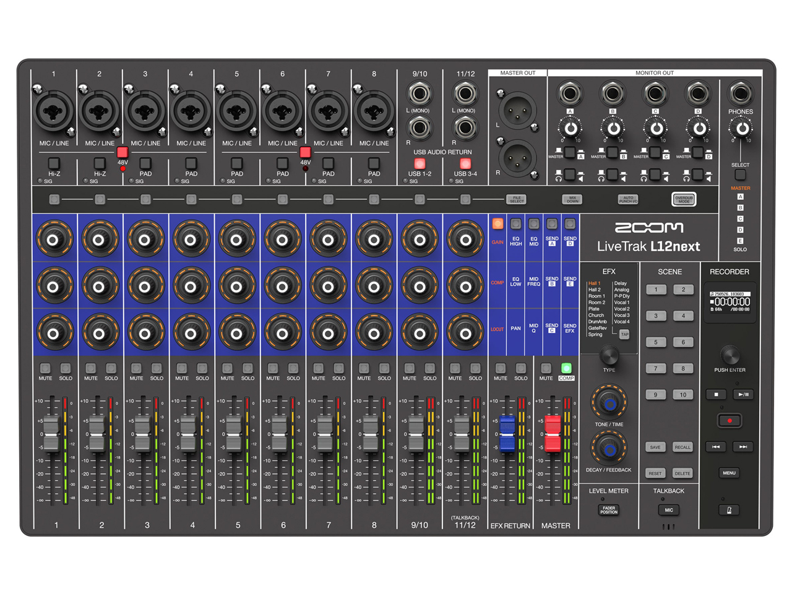The height and width of the screenshot is (594, 792).
Task: Click the channel 2 fader cap
Action: point(97,433)
